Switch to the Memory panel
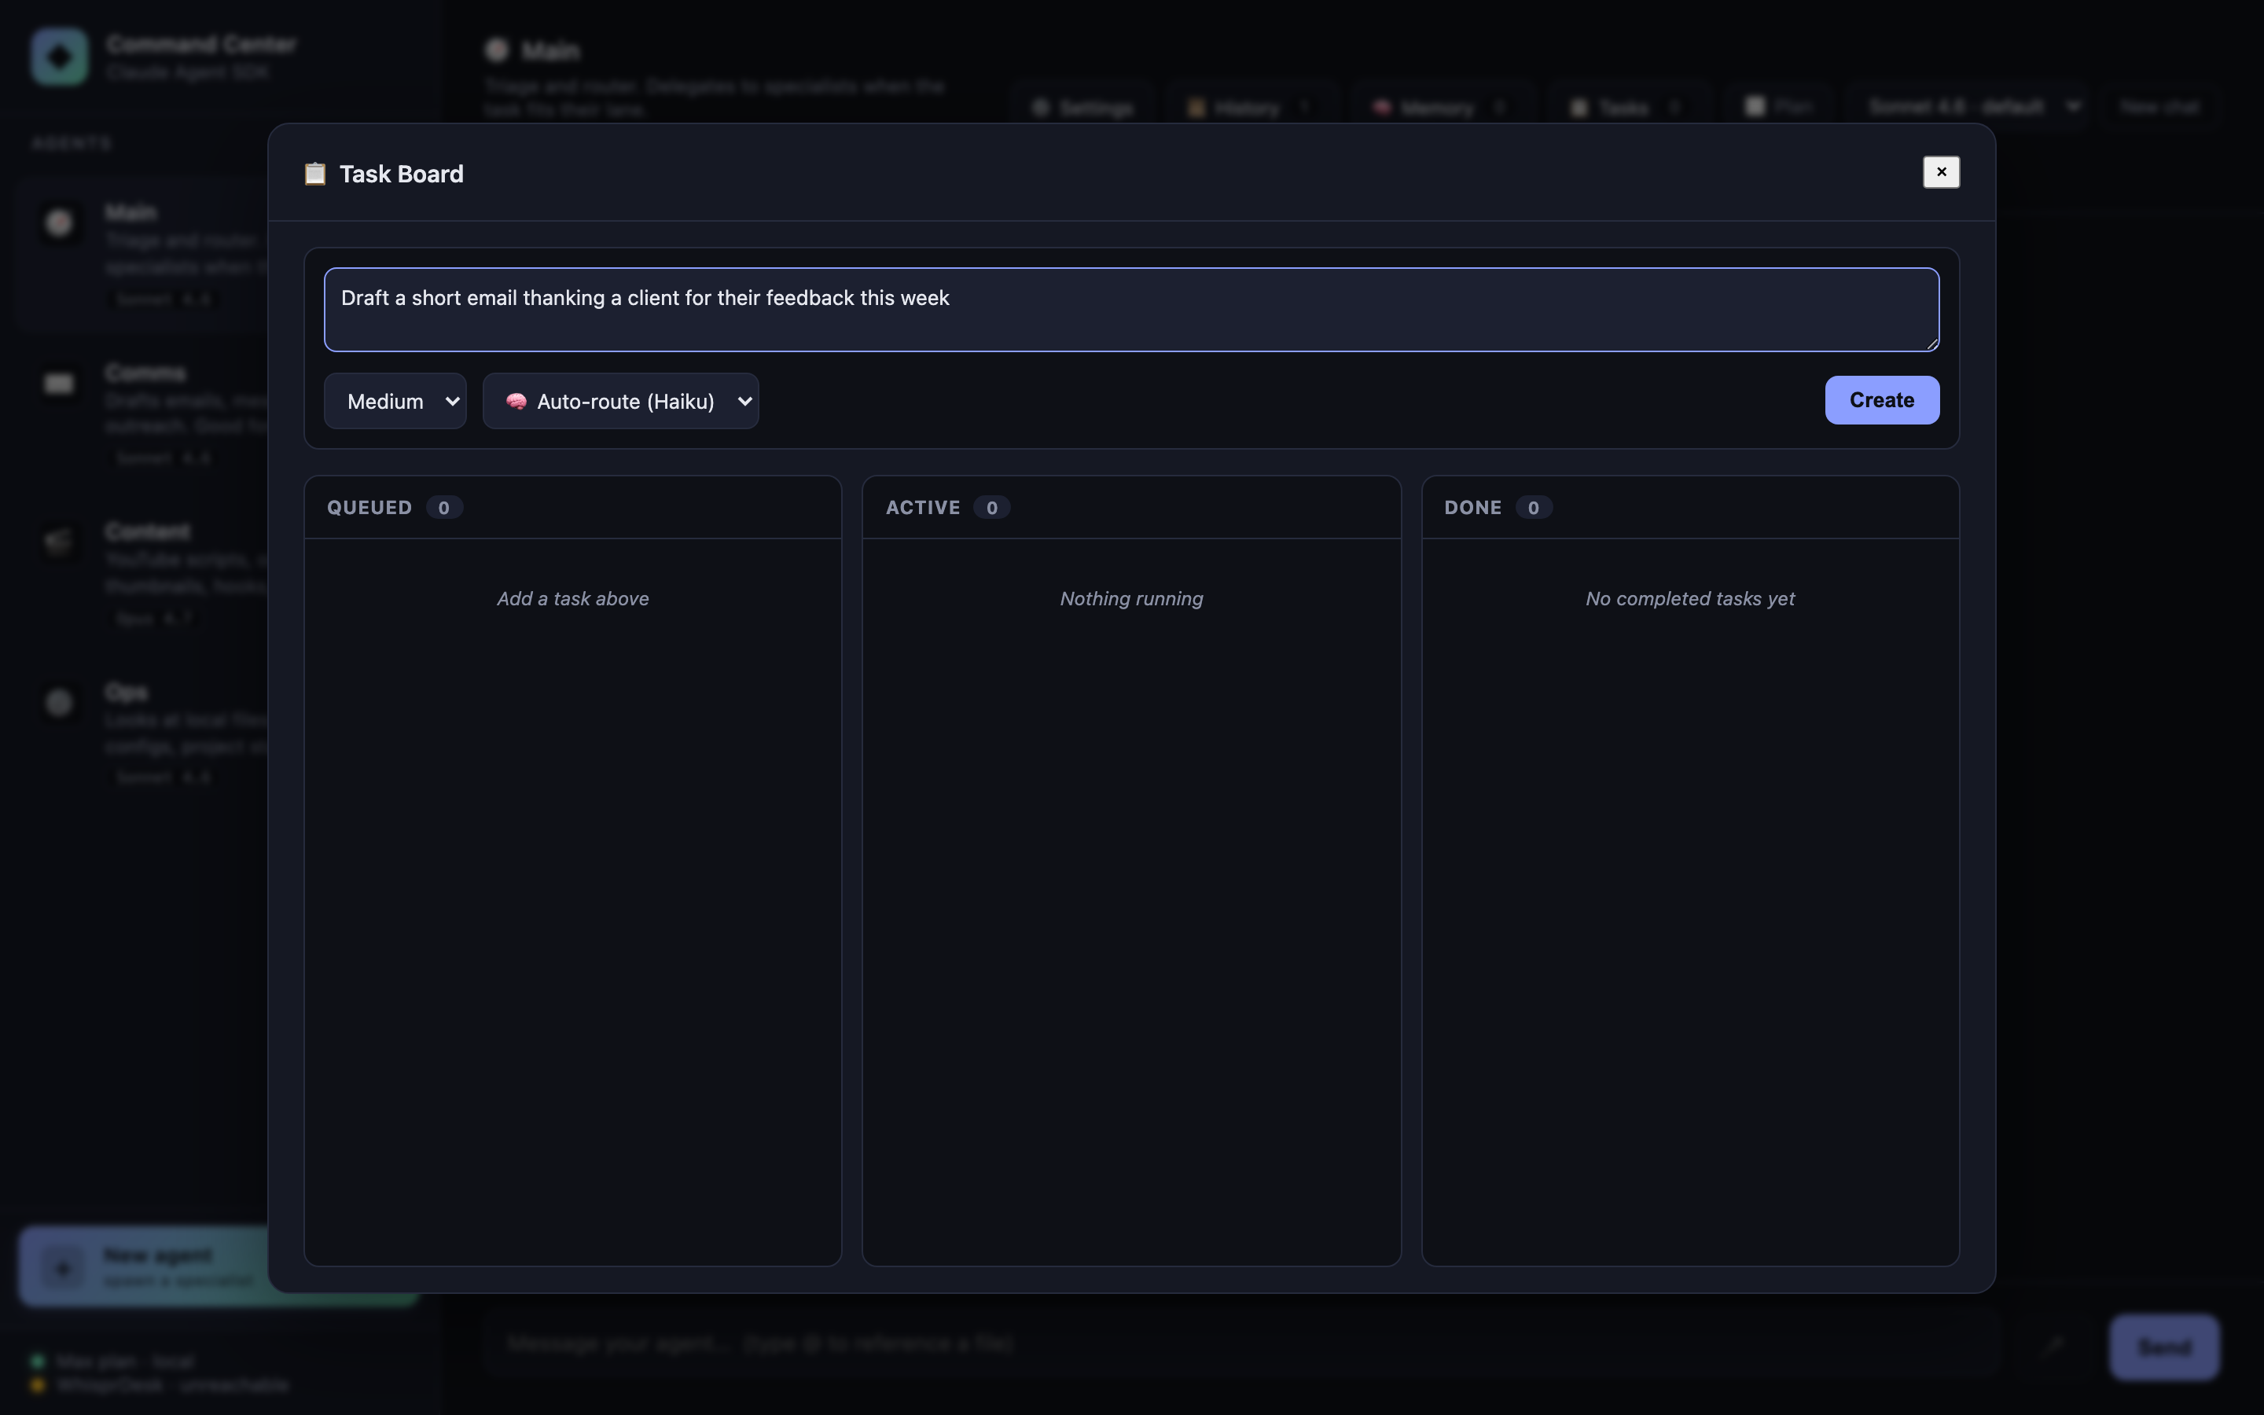This screenshot has width=2264, height=1415. pos(1434,106)
